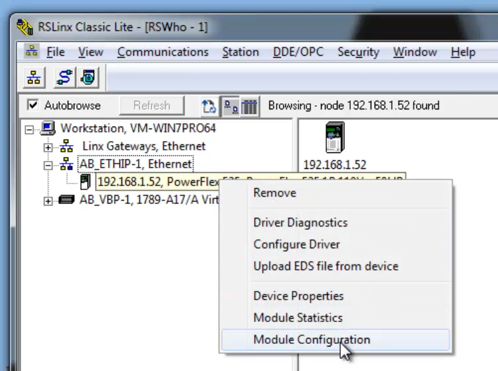Viewport: 498px width, 371px height.
Task: Select the 192.168.1.52 device icon in right pane
Action: [335, 138]
